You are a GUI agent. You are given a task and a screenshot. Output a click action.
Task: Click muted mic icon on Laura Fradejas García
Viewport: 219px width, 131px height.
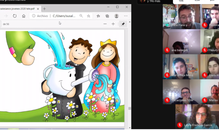[180, 125]
